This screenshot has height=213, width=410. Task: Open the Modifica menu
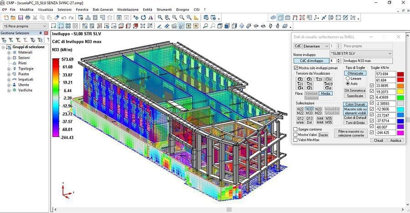point(26,10)
